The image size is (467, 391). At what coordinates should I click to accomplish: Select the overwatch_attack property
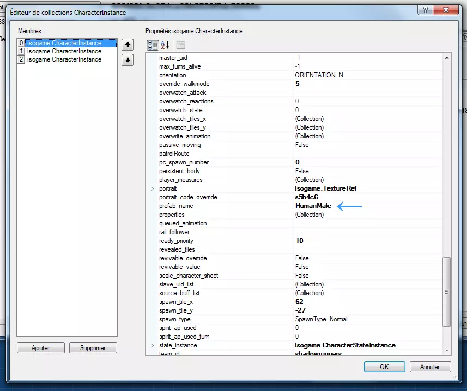point(183,93)
